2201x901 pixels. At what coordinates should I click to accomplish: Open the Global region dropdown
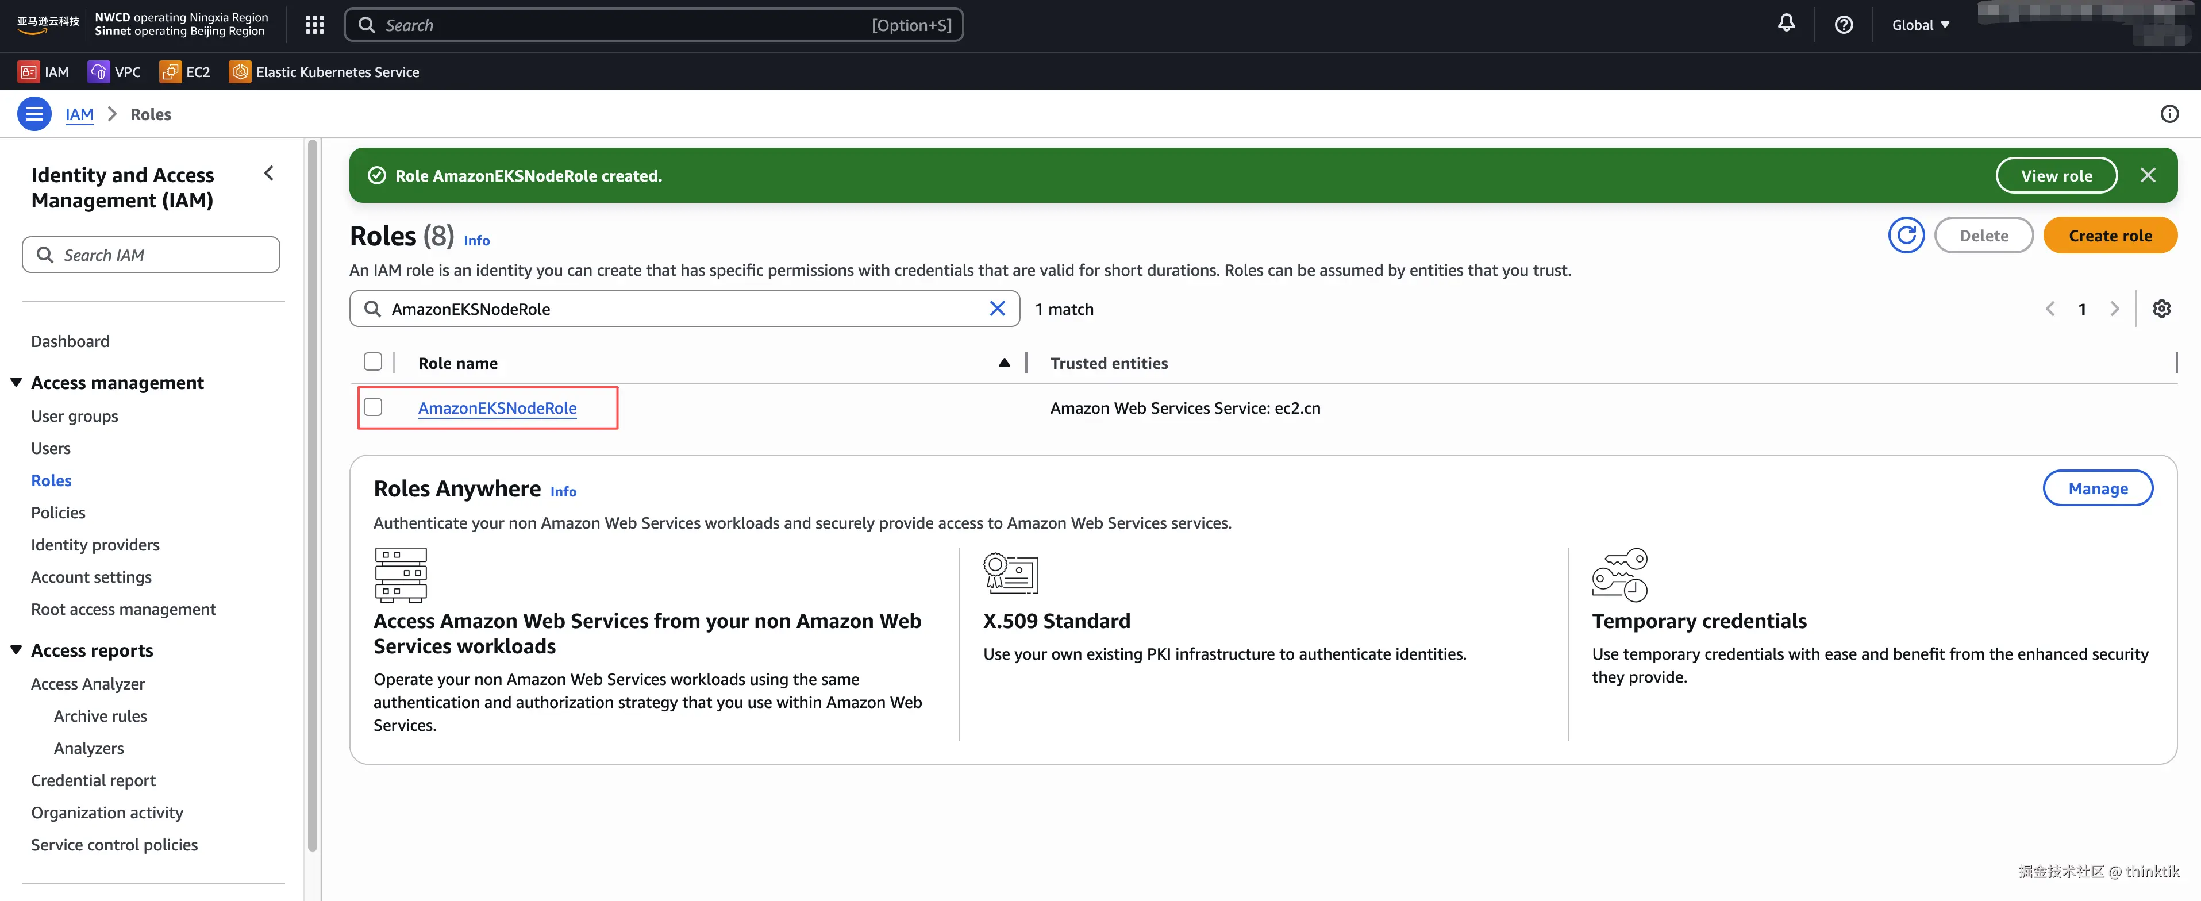tap(1920, 25)
